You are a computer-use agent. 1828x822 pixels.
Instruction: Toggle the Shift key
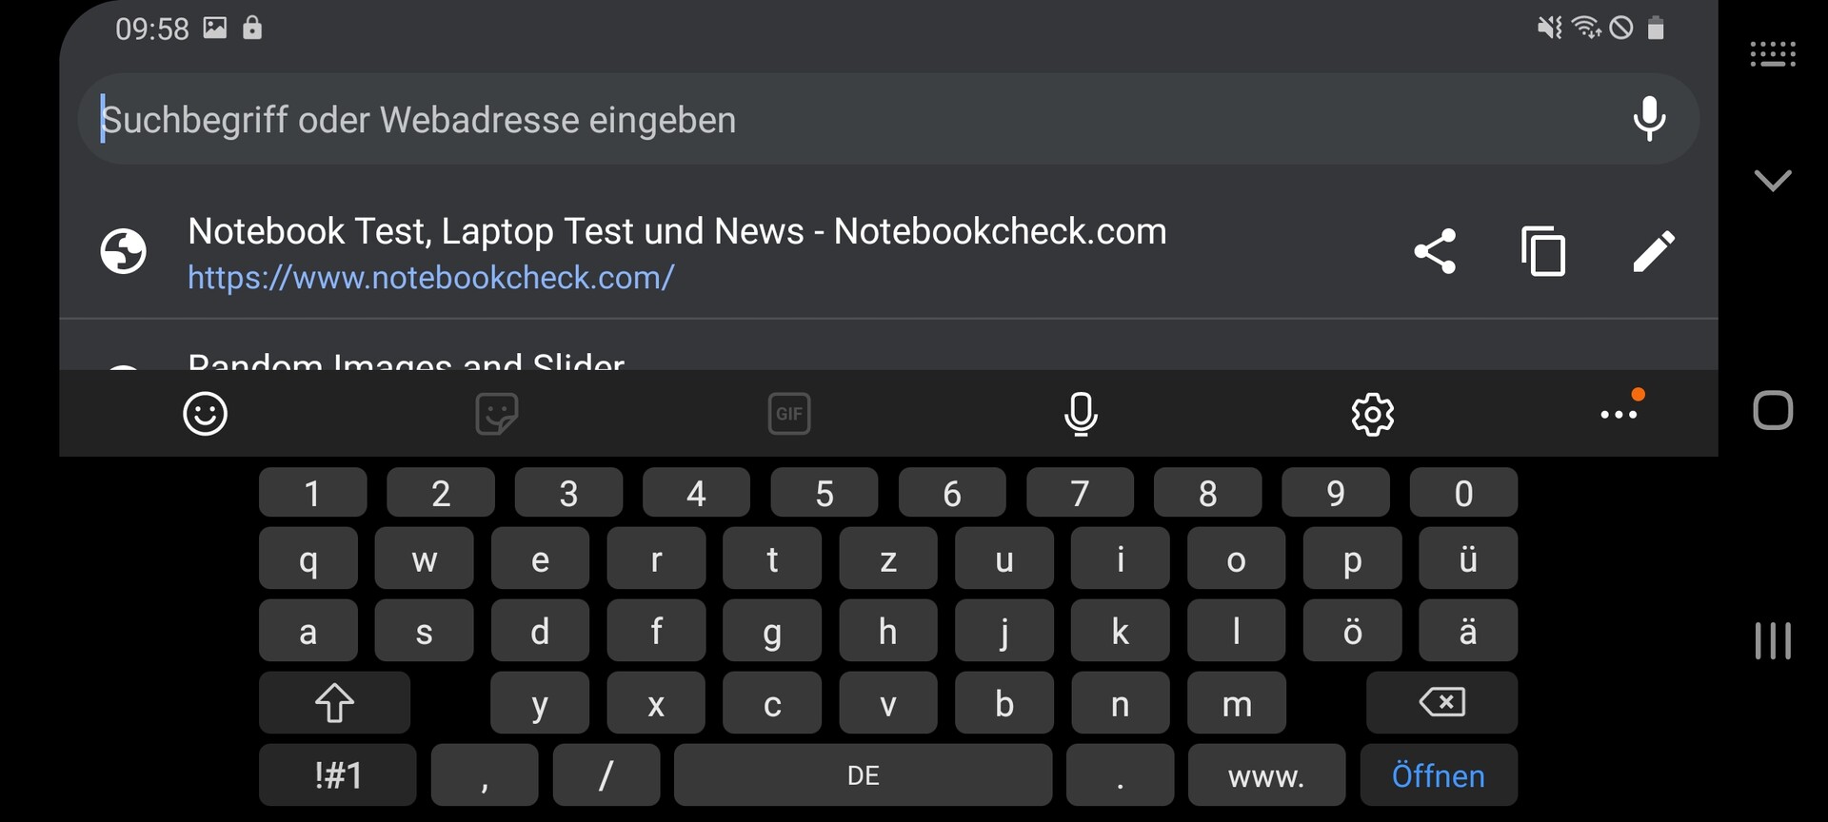[x=334, y=703]
